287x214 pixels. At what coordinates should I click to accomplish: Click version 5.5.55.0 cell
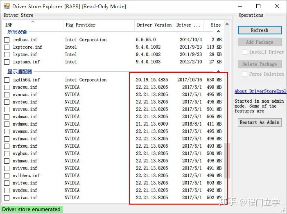tap(146, 40)
